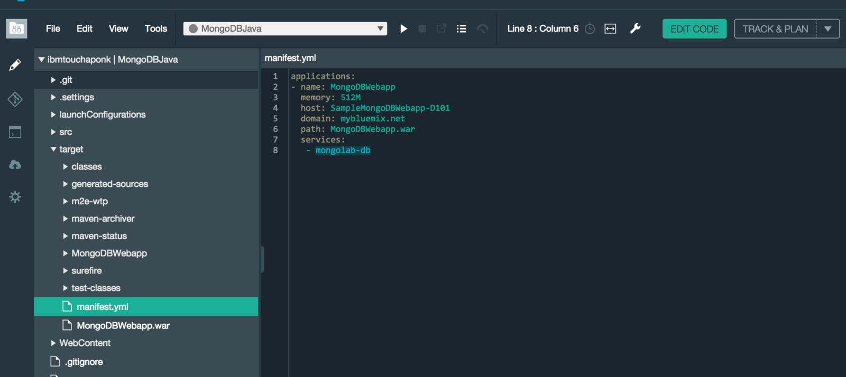The height and width of the screenshot is (377, 846).
Task: Click the SampleMongoDBWebapp-D101 host value
Action: 390,108
